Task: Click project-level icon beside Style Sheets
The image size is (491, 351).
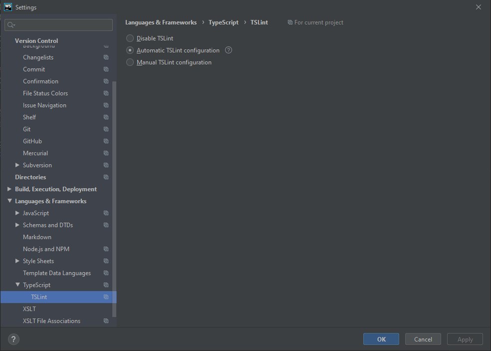Action: pyautogui.click(x=106, y=261)
